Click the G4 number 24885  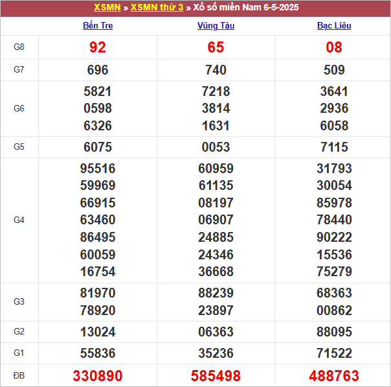pyautogui.click(x=216, y=237)
